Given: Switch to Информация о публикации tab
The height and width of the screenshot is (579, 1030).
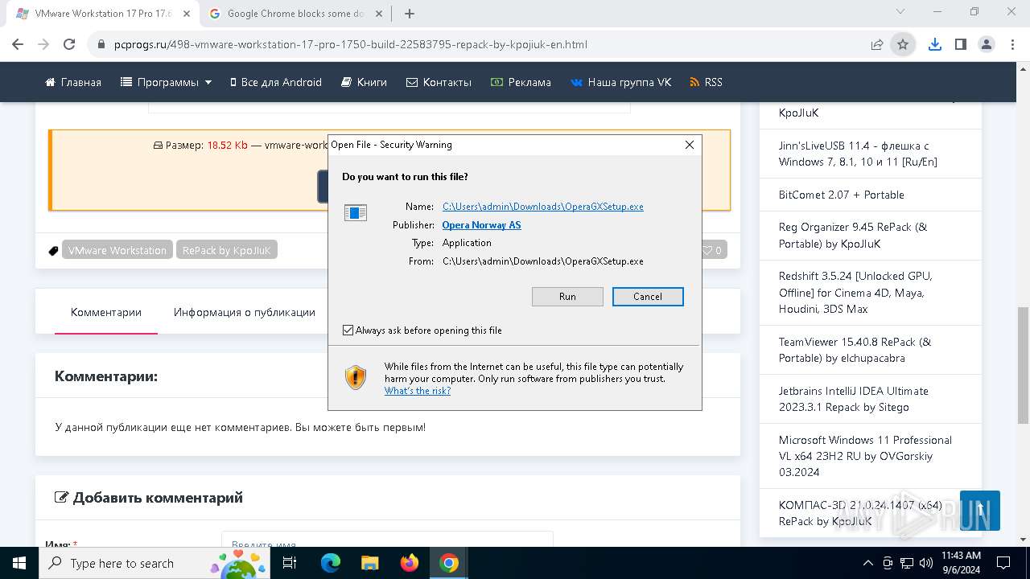Looking at the screenshot, I should (x=245, y=312).
